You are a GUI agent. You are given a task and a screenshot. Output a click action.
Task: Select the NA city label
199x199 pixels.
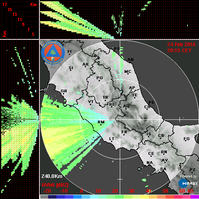tap(150, 162)
